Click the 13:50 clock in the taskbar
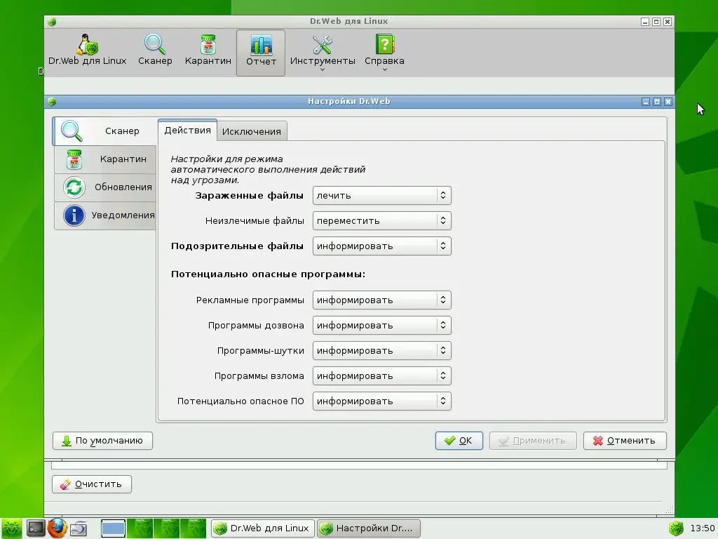The image size is (718, 539). point(703,528)
